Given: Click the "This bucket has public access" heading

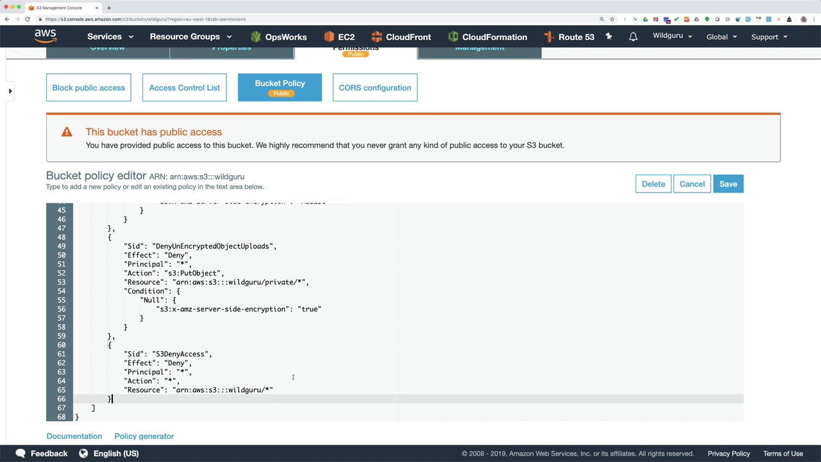Looking at the screenshot, I should coord(154,132).
